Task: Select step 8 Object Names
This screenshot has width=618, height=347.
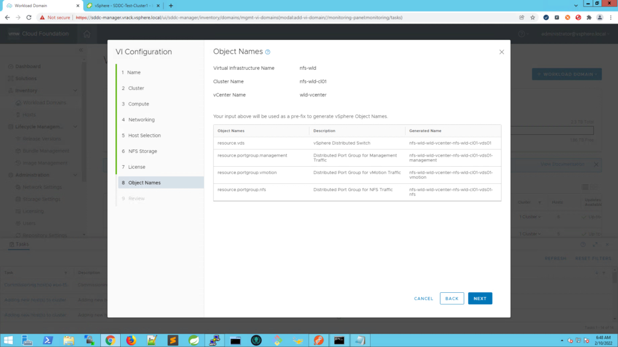Action: [x=161, y=183]
